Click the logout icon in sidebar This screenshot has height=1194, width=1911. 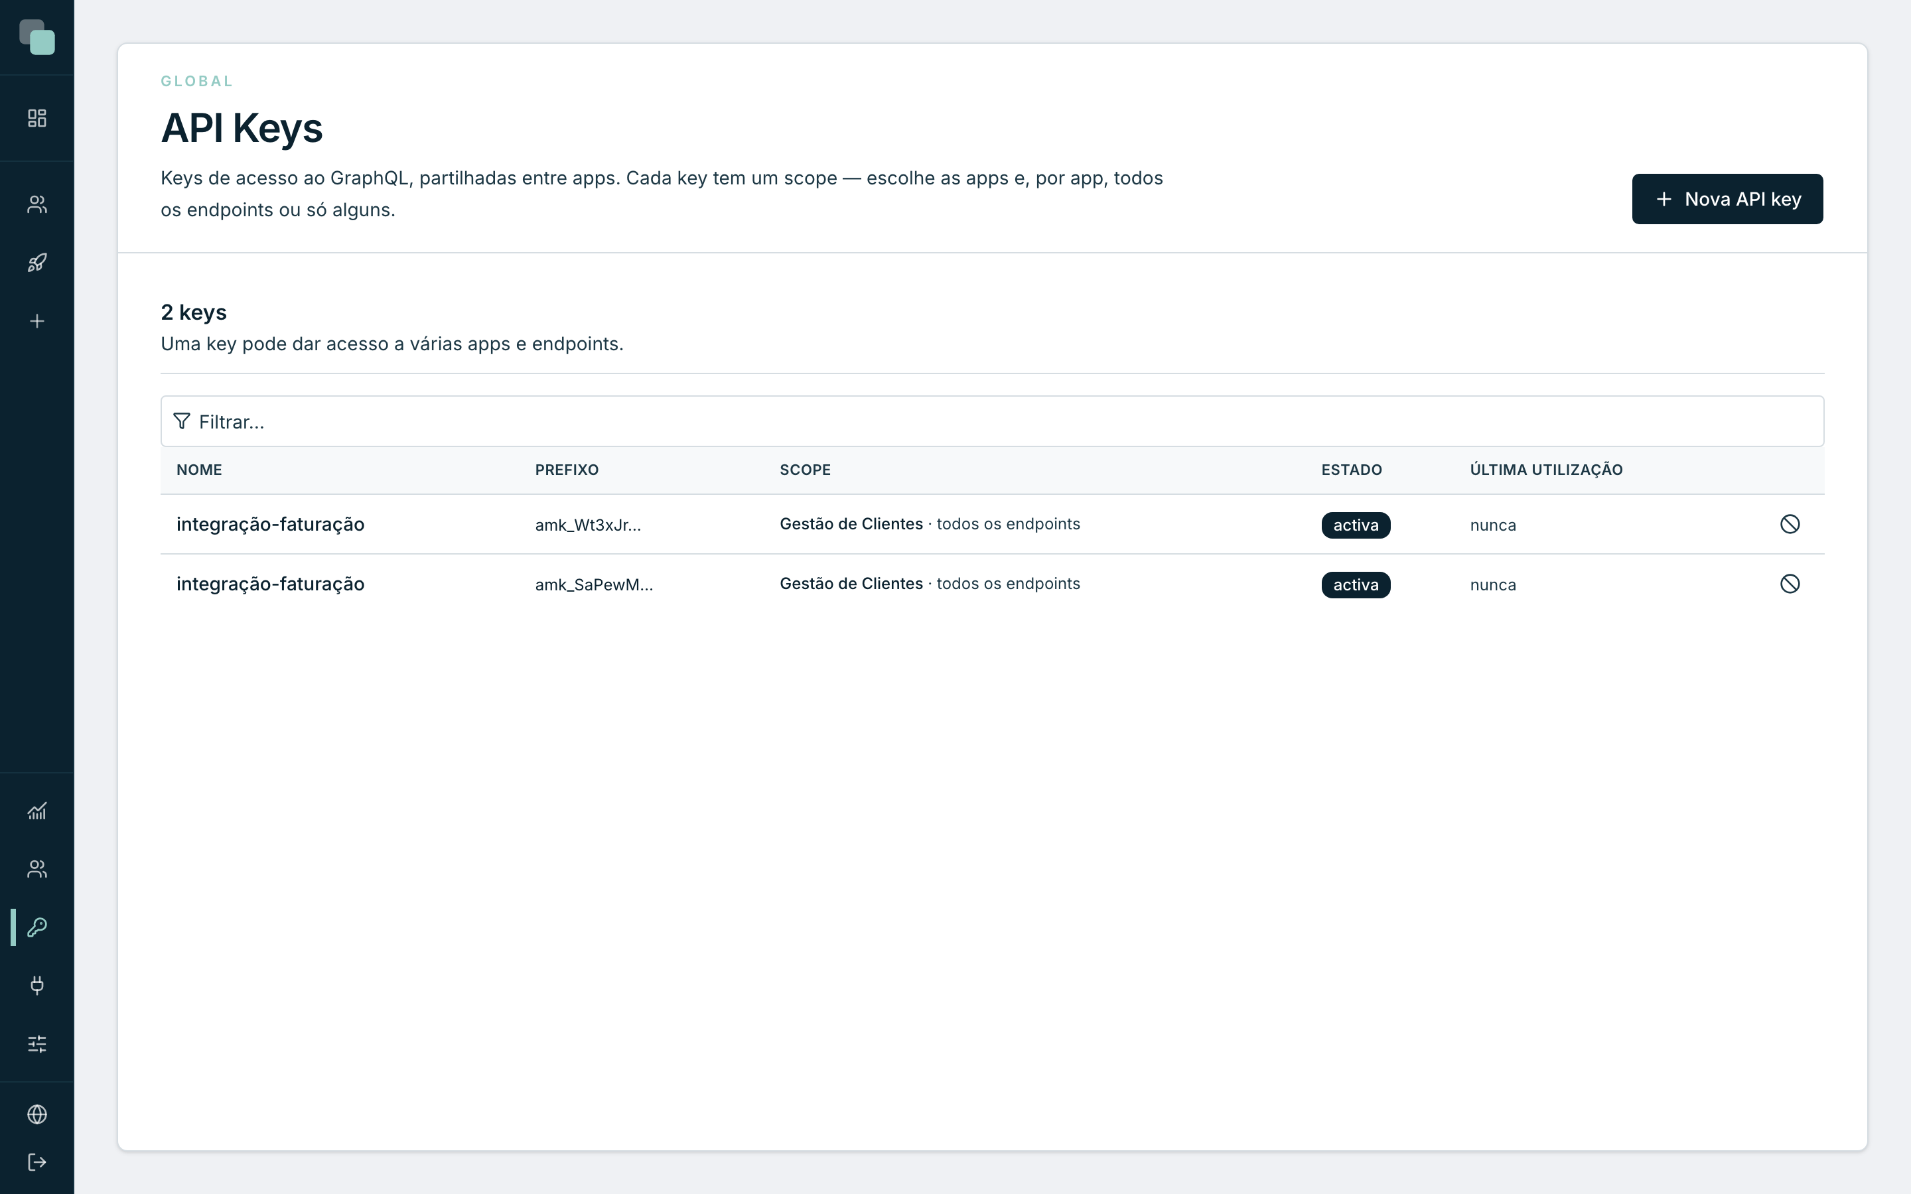coord(37,1162)
